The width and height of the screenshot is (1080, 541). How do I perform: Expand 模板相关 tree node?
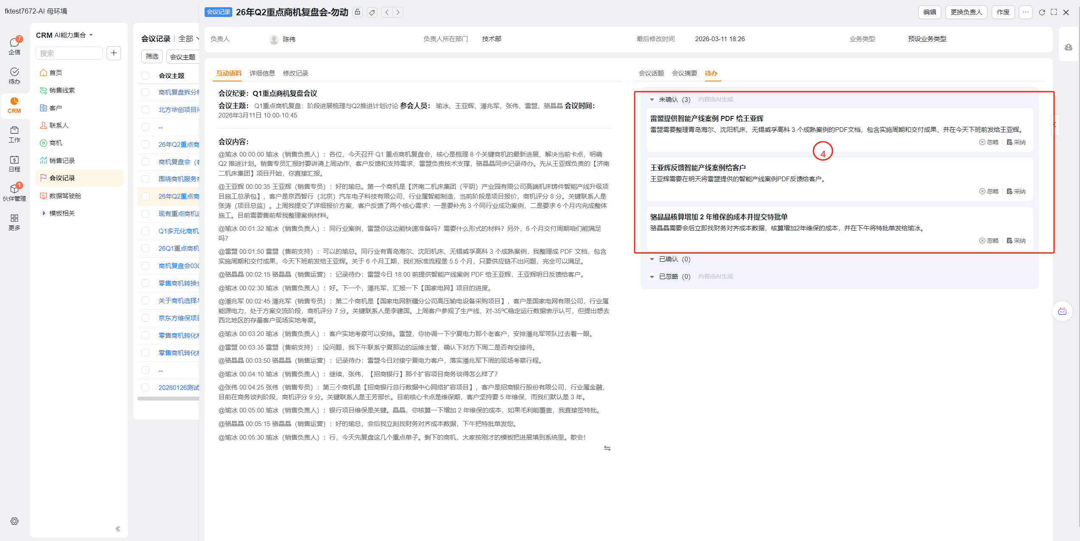click(x=44, y=213)
